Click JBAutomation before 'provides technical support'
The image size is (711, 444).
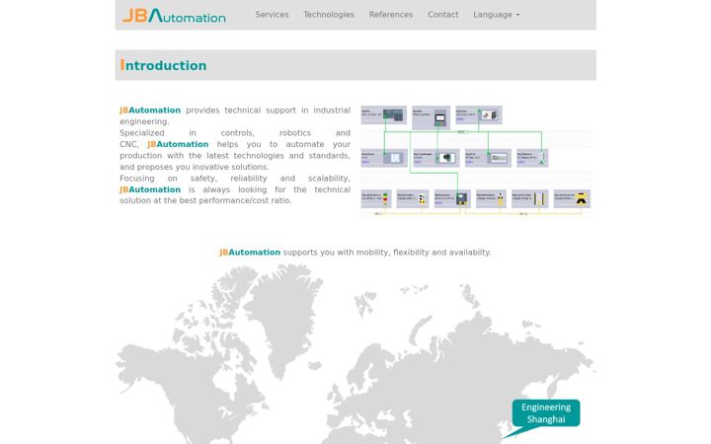click(150, 111)
